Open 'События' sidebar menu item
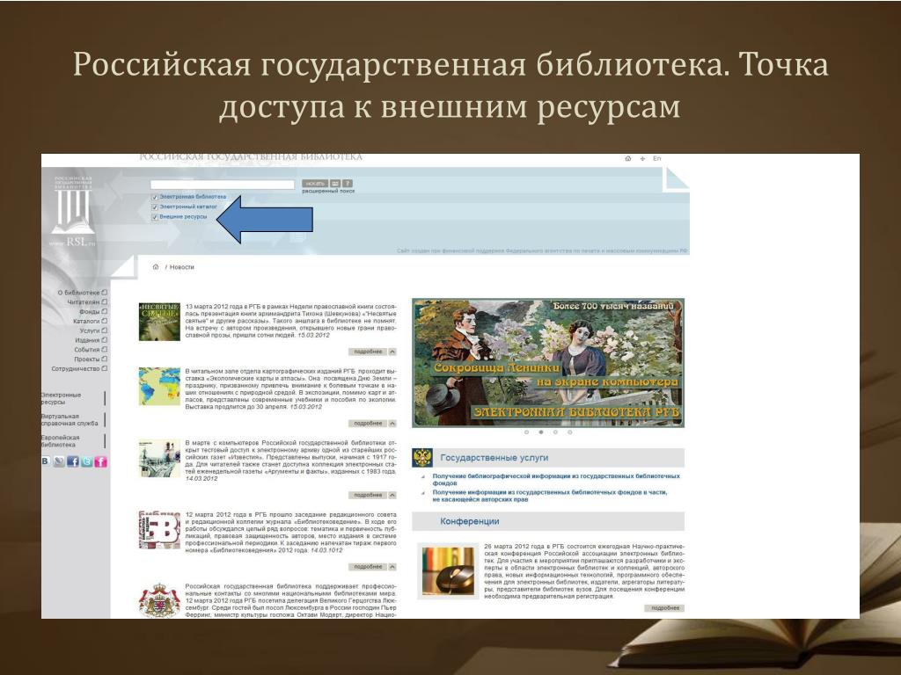Screen dimensions: 901x675 click(87, 350)
